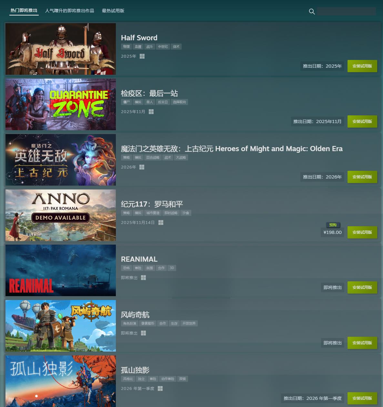
Task: Select the 热门即将推出 tab
Action: coord(24,11)
